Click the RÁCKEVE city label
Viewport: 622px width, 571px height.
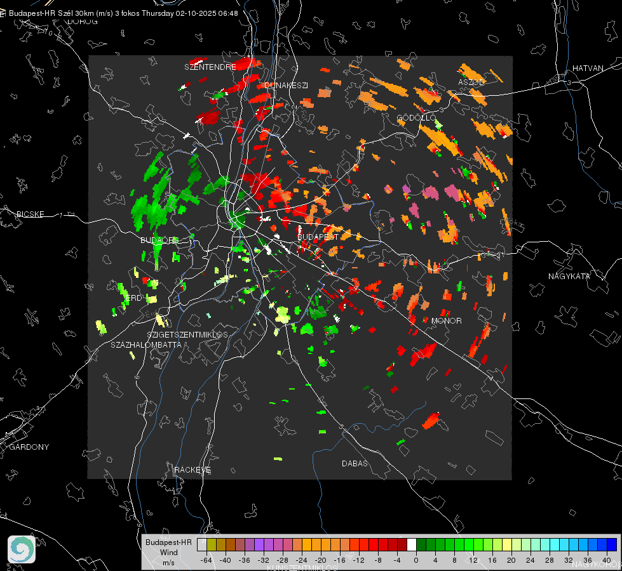tap(193, 470)
